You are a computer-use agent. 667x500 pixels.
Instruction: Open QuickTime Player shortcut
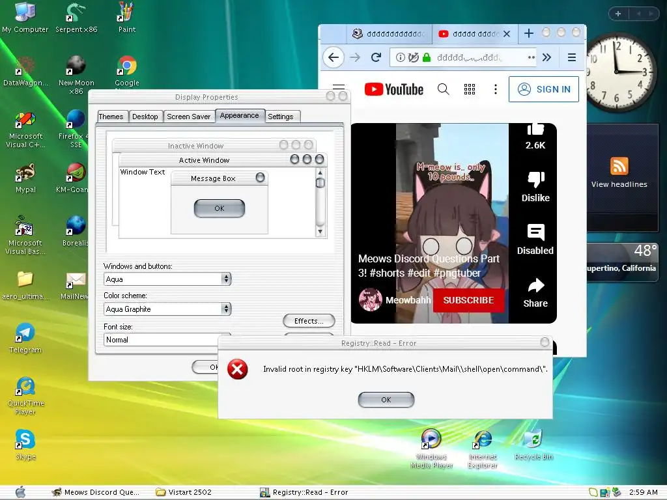coord(25,396)
